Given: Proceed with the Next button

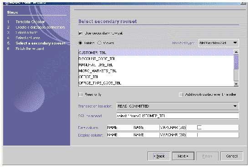Looking at the screenshot, I should (x=183, y=156).
